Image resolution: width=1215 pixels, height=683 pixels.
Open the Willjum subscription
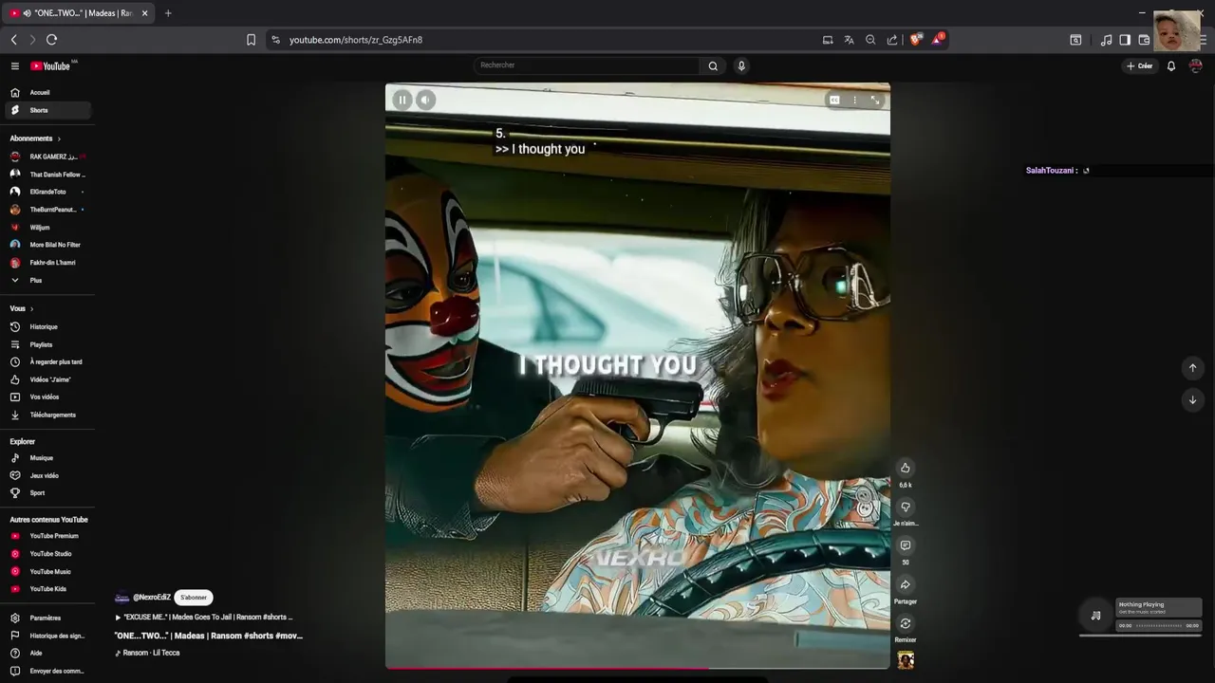point(47,228)
